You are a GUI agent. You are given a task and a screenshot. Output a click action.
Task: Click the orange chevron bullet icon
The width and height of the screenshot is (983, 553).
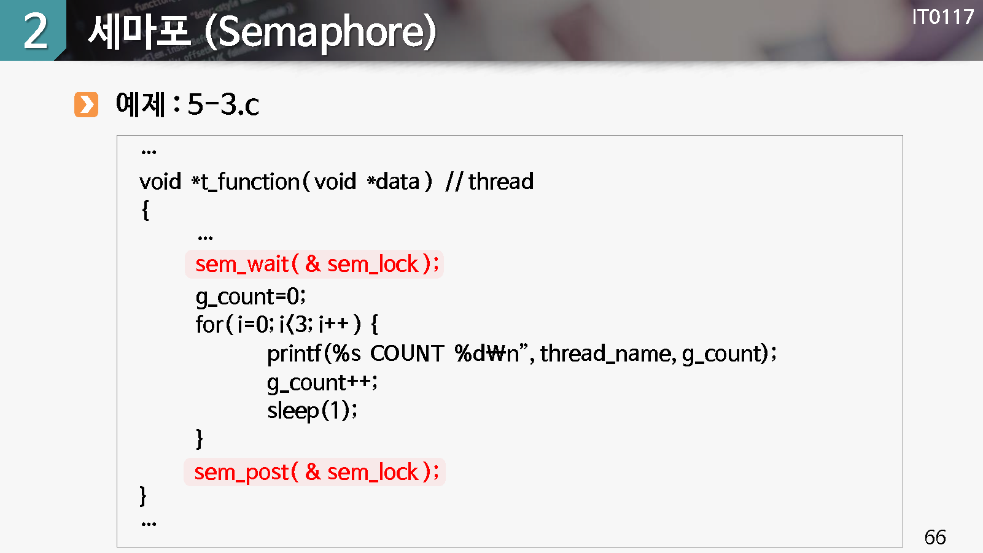(x=86, y=104)
